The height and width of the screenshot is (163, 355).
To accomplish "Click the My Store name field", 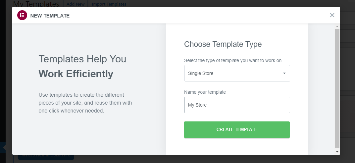I will pos(237,105).
